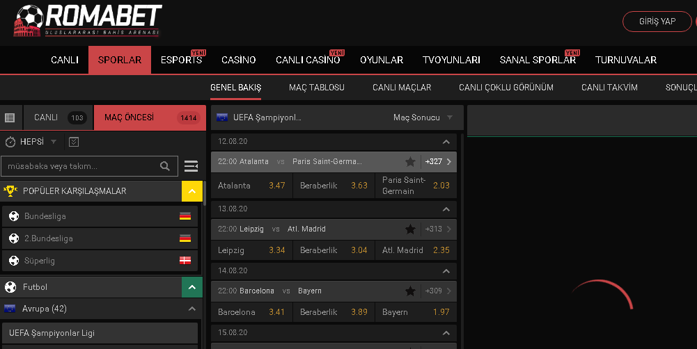The height and width of the screenshot is (349, 697).
Task: Collapse the 15.08.20 date group
Action: coord(446,333)
